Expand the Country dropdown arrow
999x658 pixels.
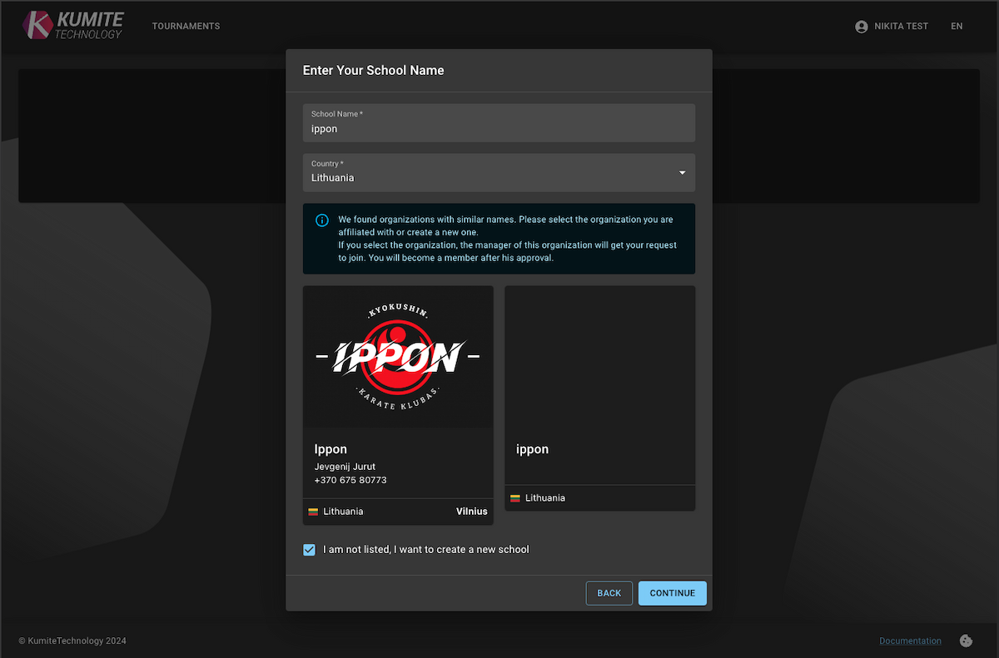tap(682, 173)
